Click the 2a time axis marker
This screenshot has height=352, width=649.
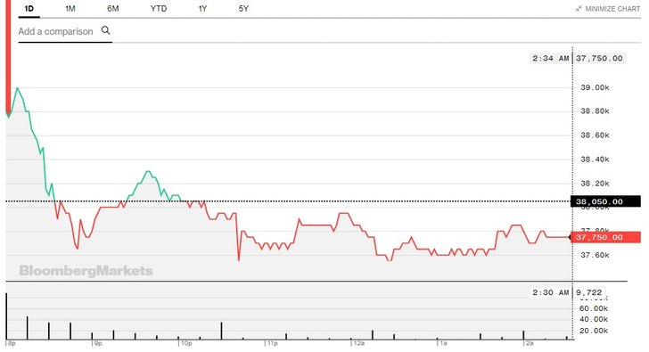coord(529,343)
